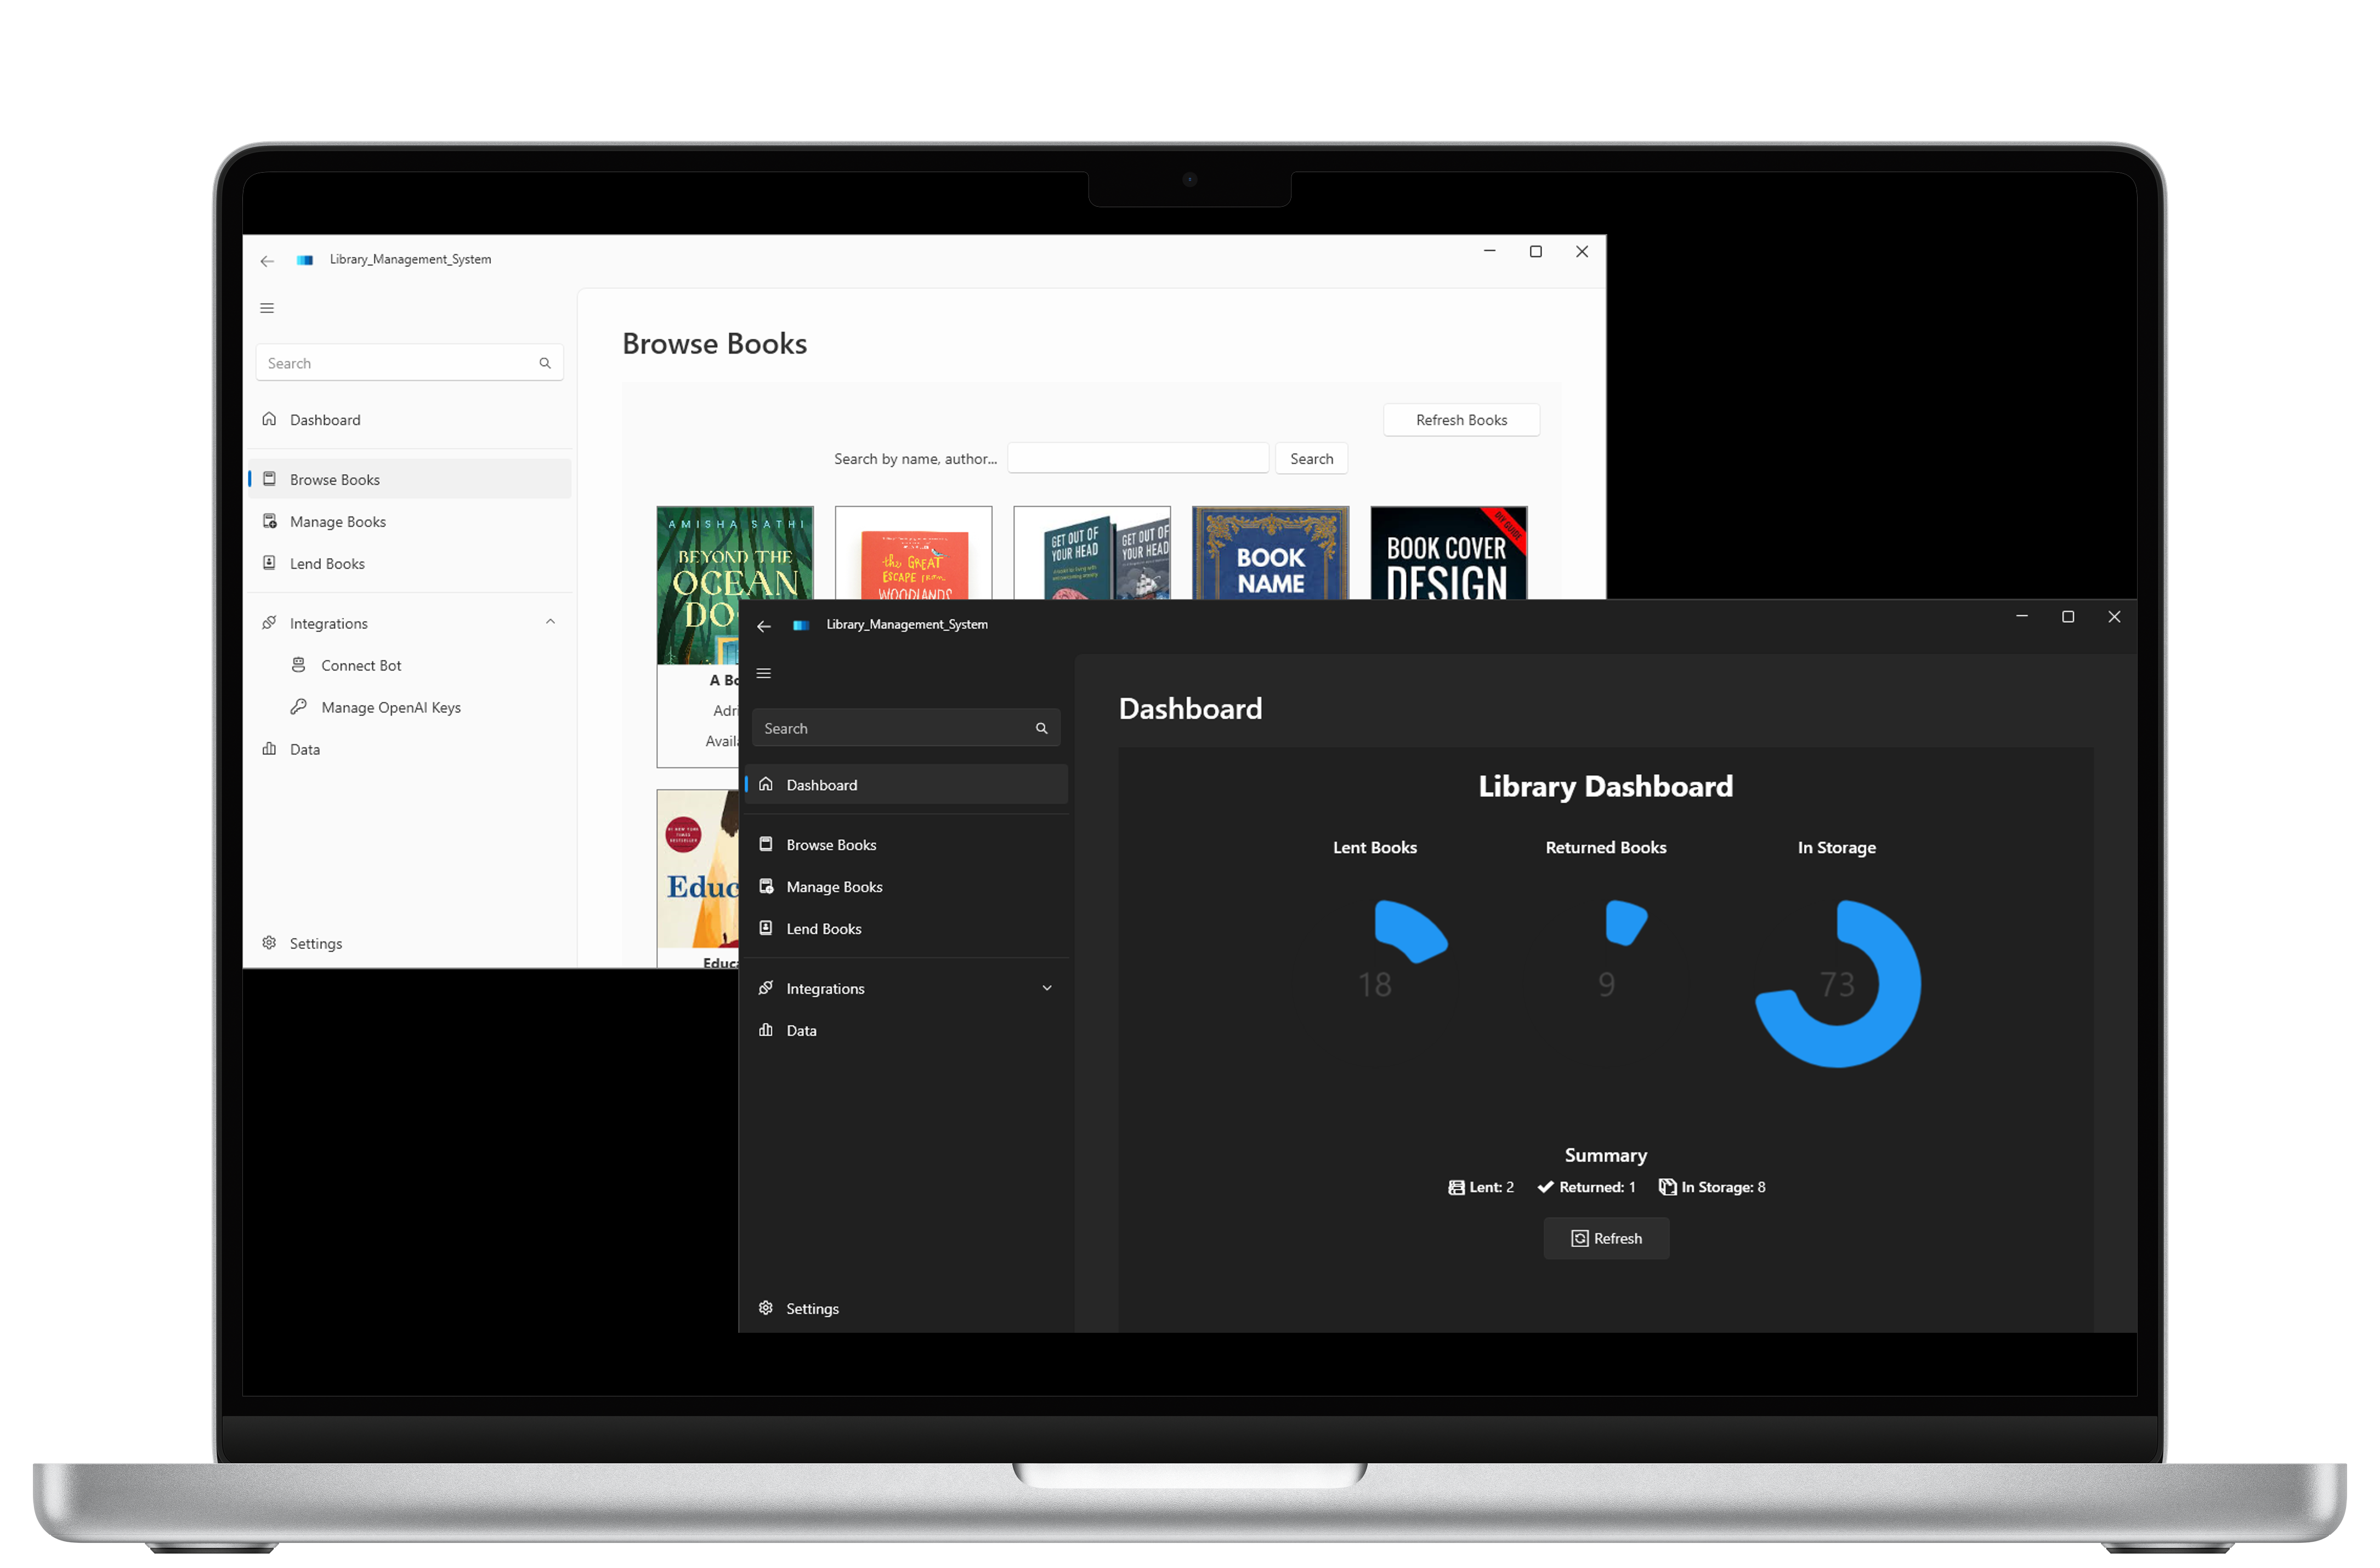
Task: Click Connect Bot icon in light sidebar
Action: [298, 665]
